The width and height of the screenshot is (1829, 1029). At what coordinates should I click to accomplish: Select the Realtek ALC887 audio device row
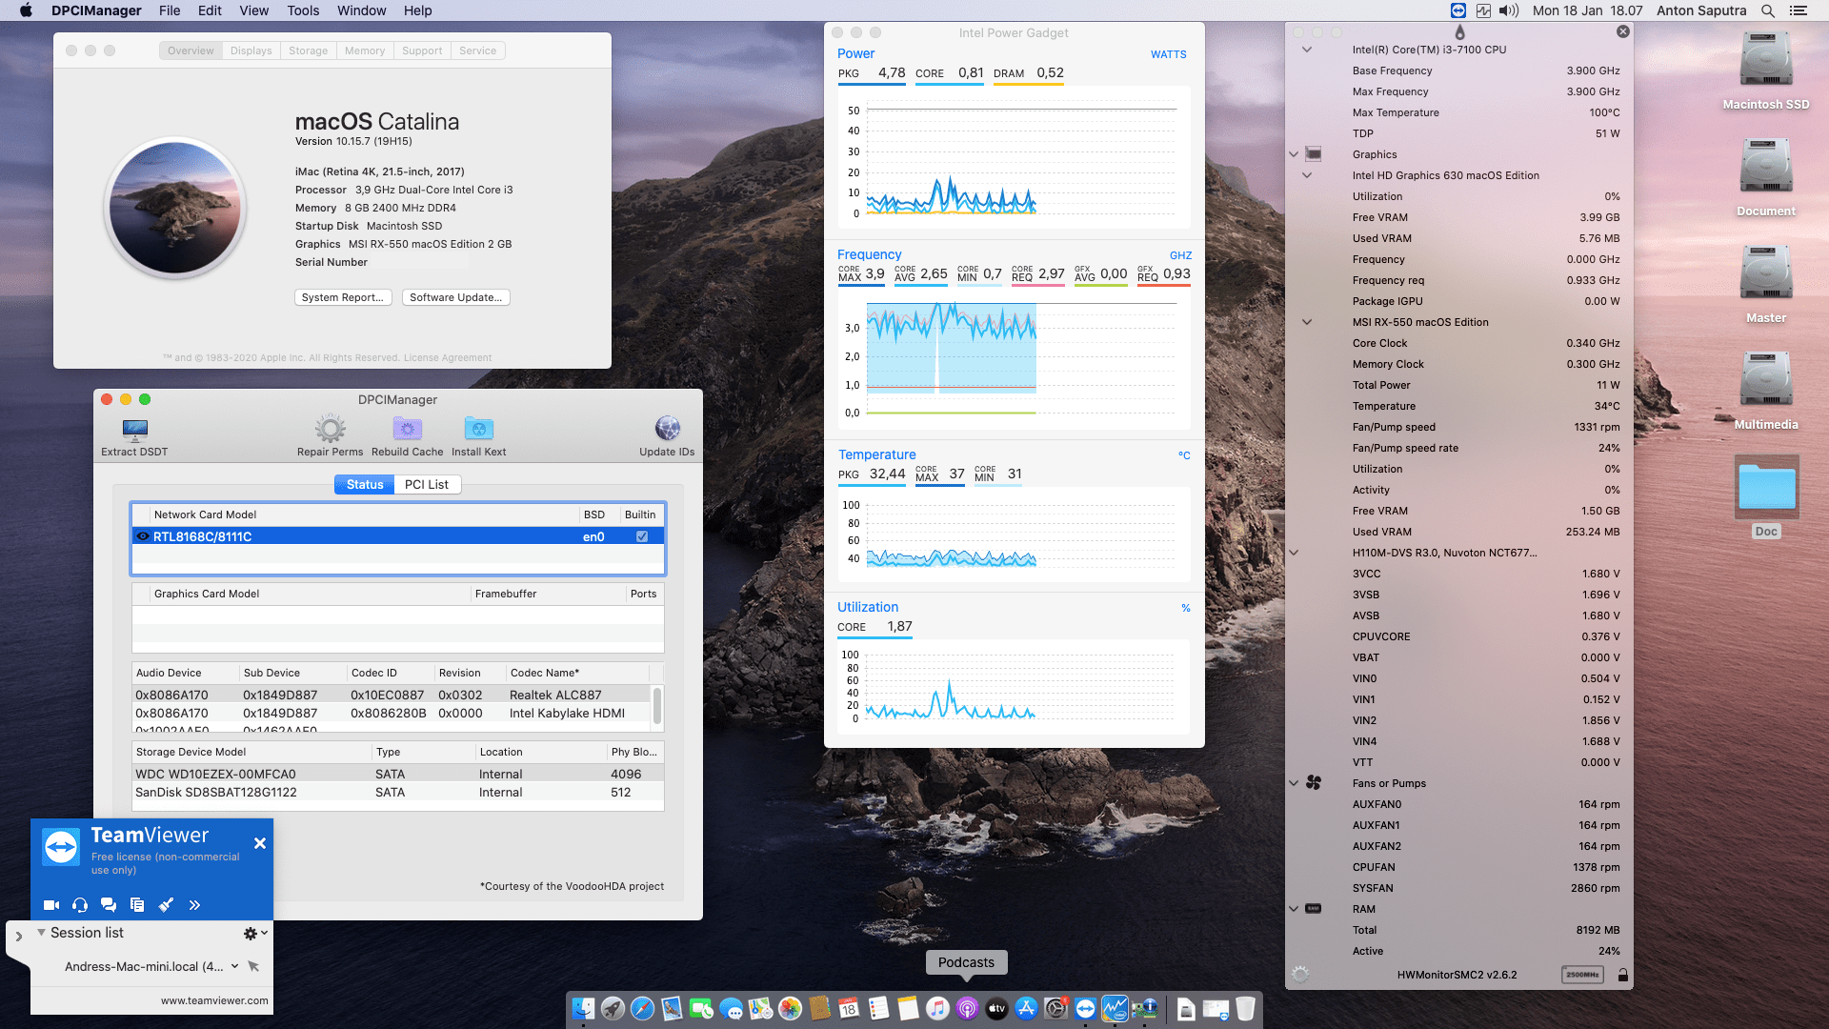(392, 695)
